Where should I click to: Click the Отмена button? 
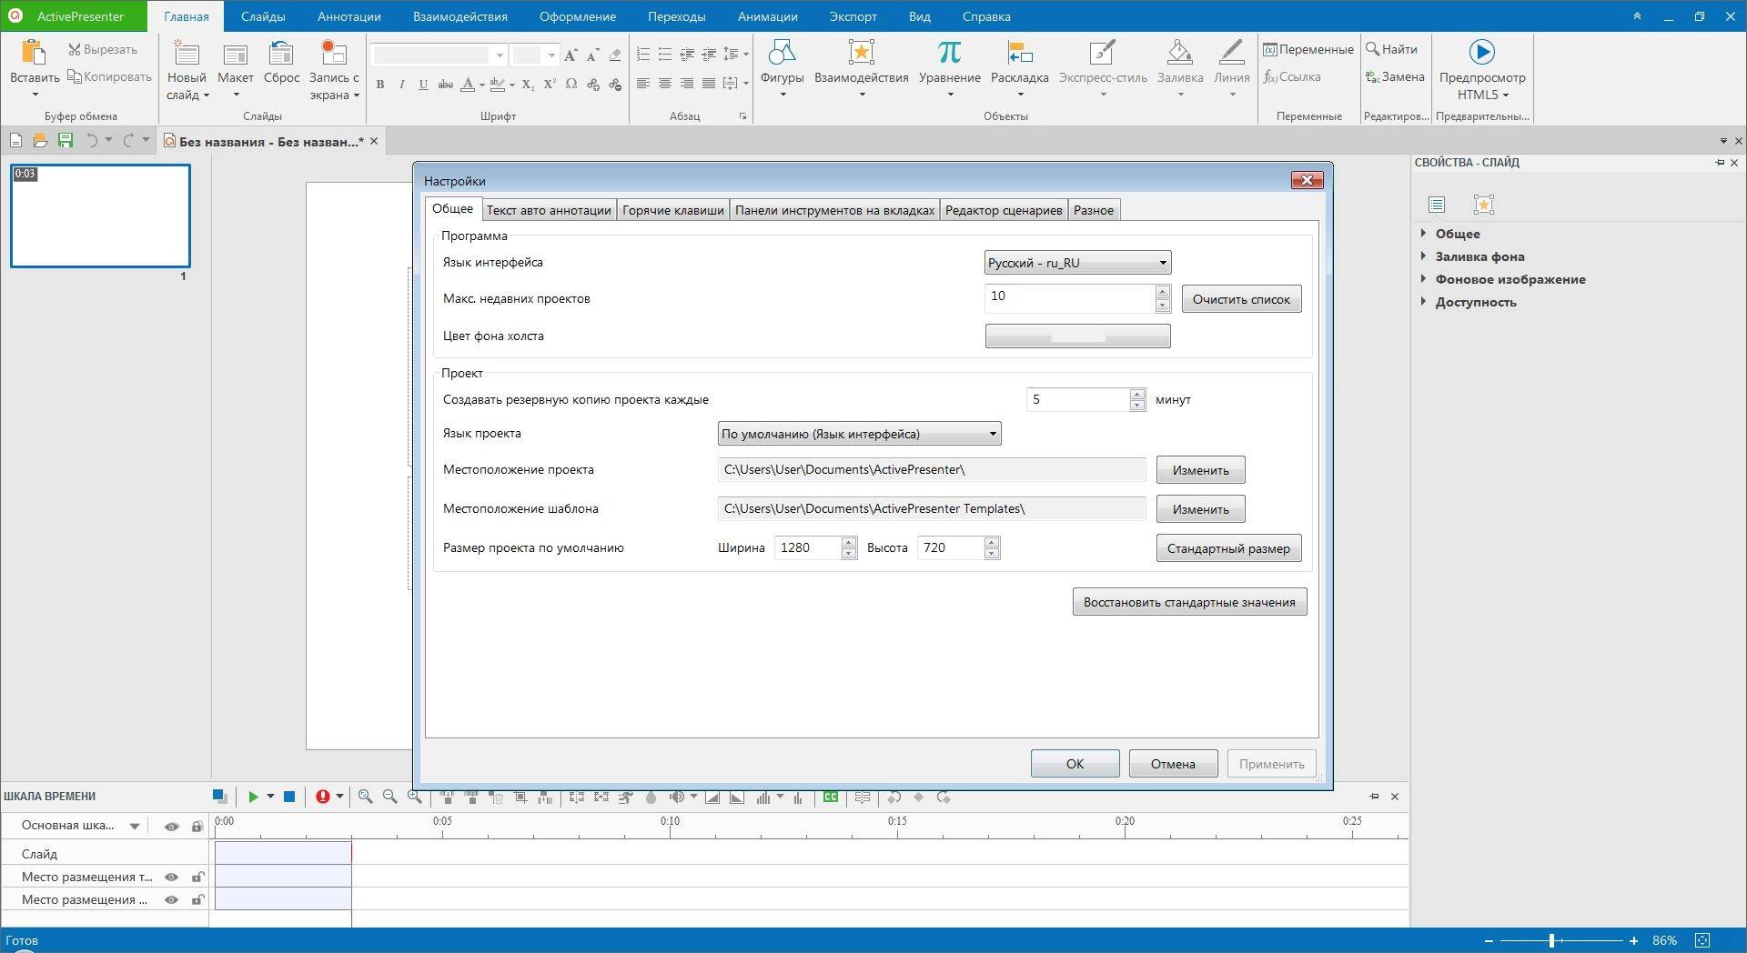1173,764
